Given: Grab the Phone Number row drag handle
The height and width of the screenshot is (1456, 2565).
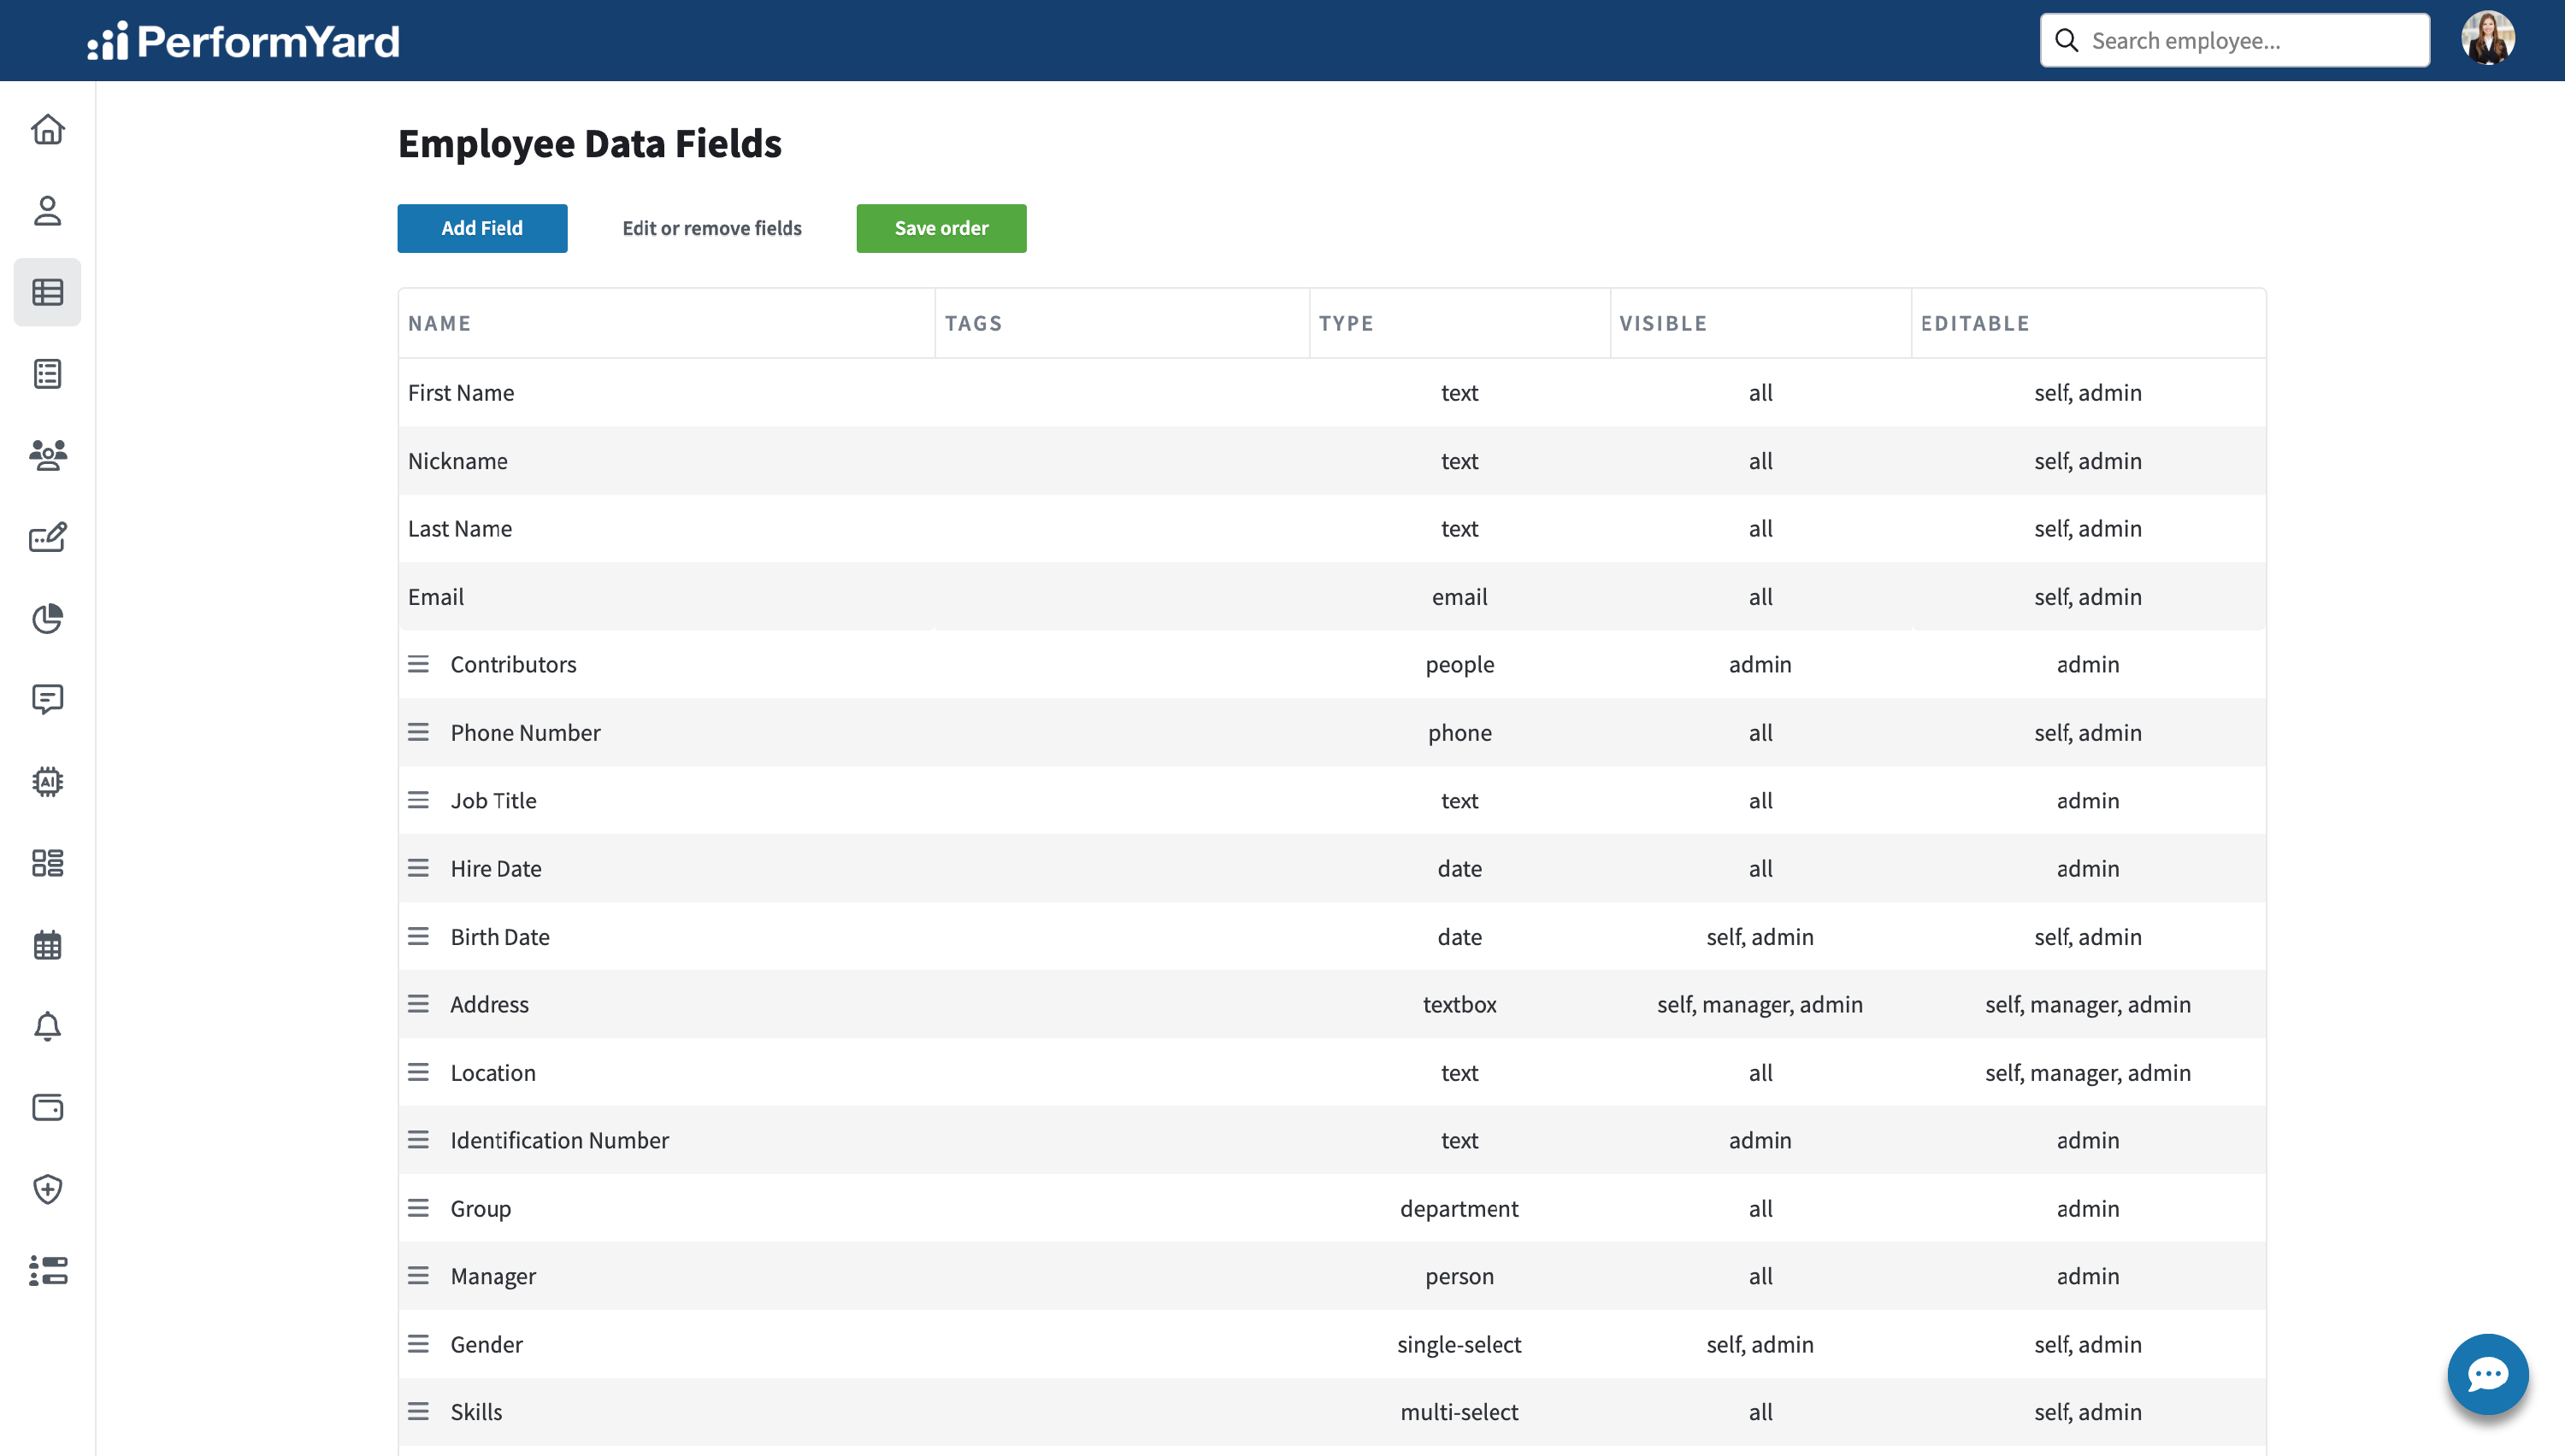Looking at the screenshot, I should [418, 732].
